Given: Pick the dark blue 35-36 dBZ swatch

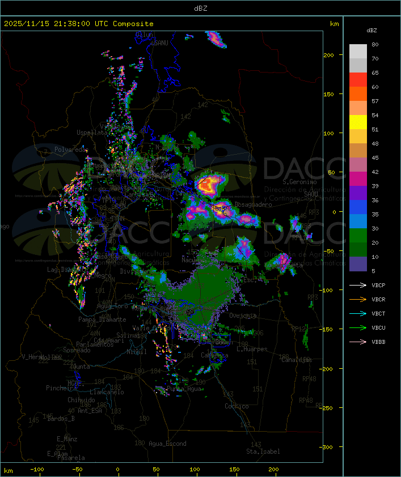Looking at the screenshot, I should tap(358, 207).
